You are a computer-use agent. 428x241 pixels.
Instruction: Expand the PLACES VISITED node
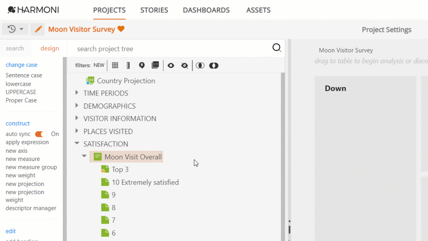(77, 131)
